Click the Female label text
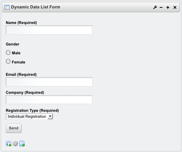 point(18,62)
